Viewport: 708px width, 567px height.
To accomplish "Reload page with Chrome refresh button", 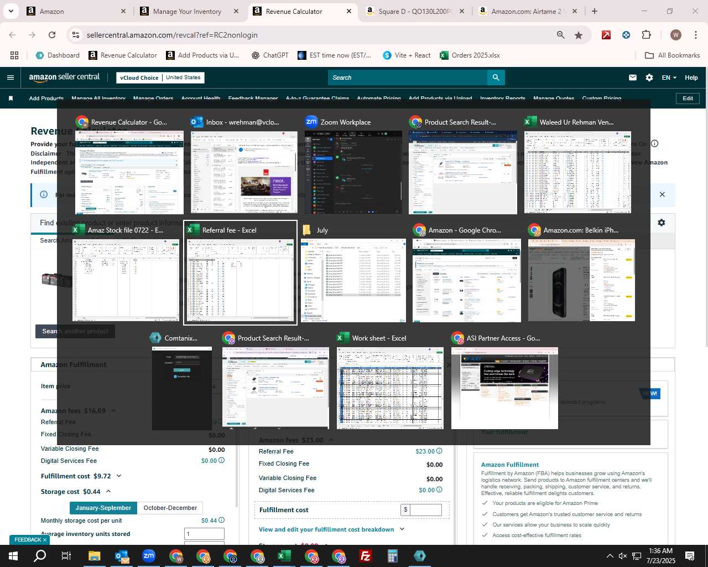I will [52, 35].
